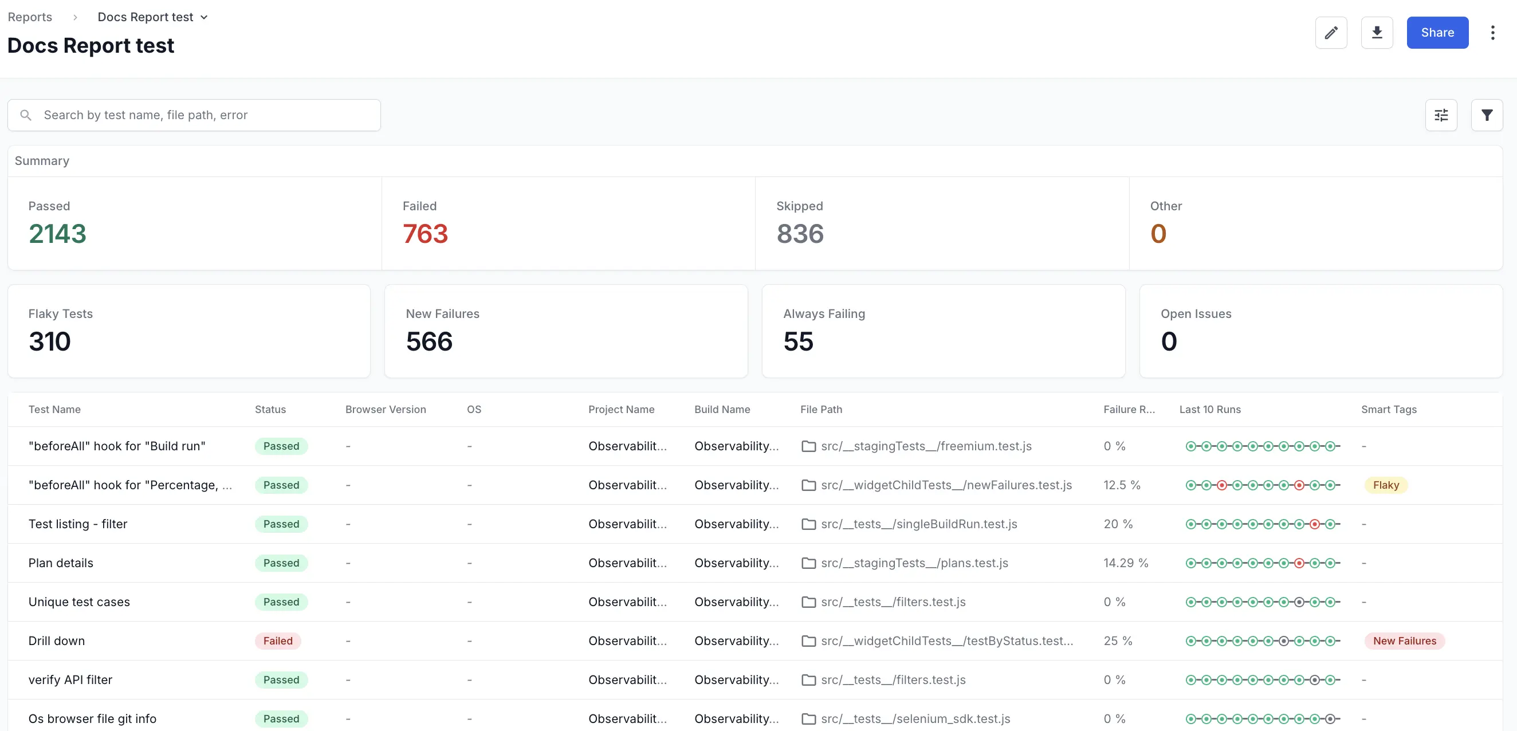Screen dimensions: 1517x731
Task: Open the New Failures 566 summary card
Action: tap(565, 331)
